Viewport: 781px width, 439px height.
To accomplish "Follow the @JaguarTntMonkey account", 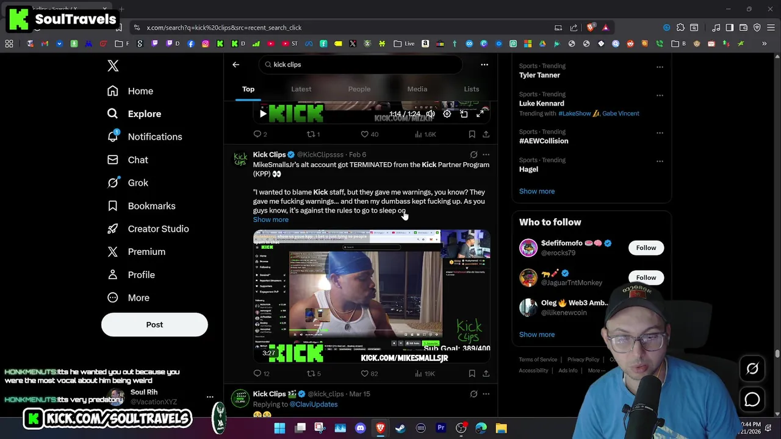I will pos(646,277).
